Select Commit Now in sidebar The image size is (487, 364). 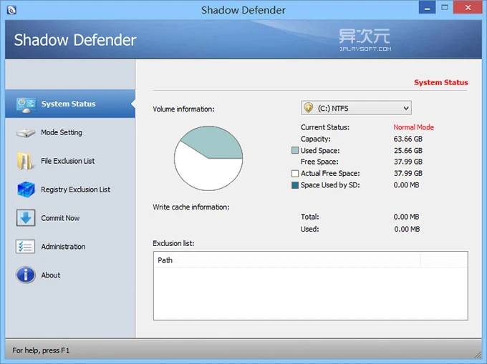coord(70,218)
